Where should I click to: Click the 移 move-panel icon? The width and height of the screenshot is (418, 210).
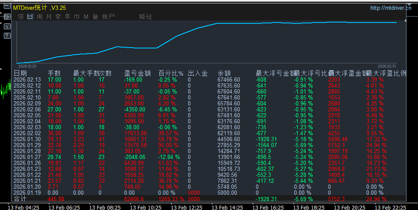7,17
